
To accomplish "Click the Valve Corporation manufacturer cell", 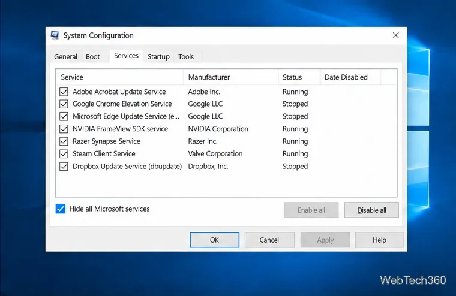I will [215, 153].
